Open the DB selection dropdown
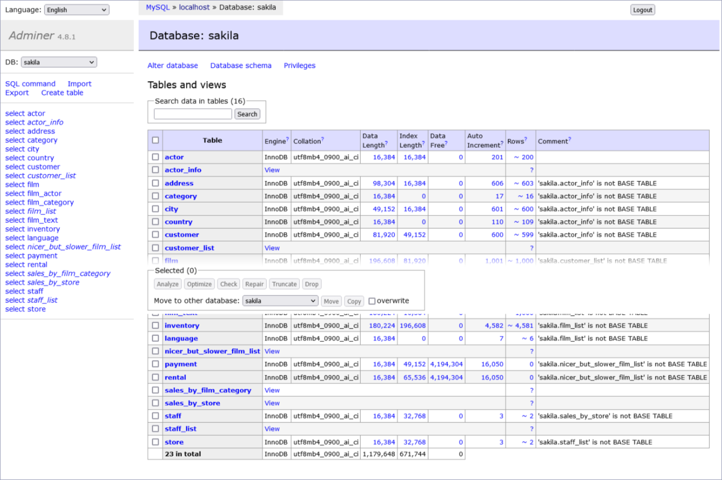 (x=59, y=62)
